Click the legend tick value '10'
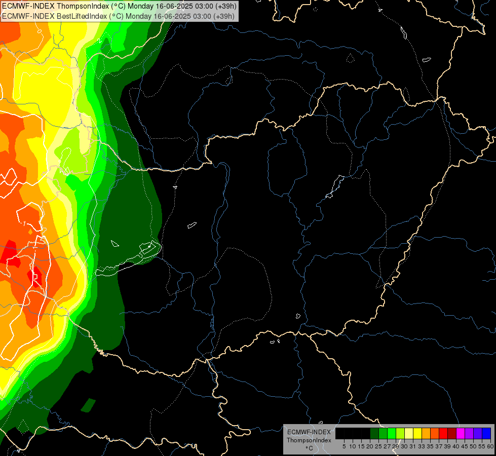Viewport: 496px width, 456px height. tap(353, 446)
